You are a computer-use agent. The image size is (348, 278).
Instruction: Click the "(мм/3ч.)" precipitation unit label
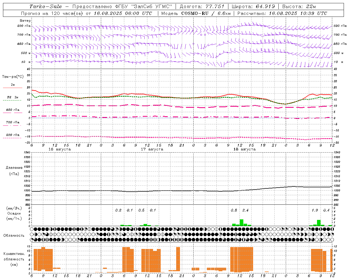(14, 208)
